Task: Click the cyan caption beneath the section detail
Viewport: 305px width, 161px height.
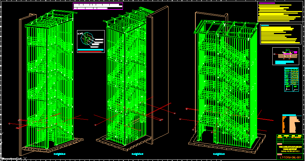Action: [285, 62]
